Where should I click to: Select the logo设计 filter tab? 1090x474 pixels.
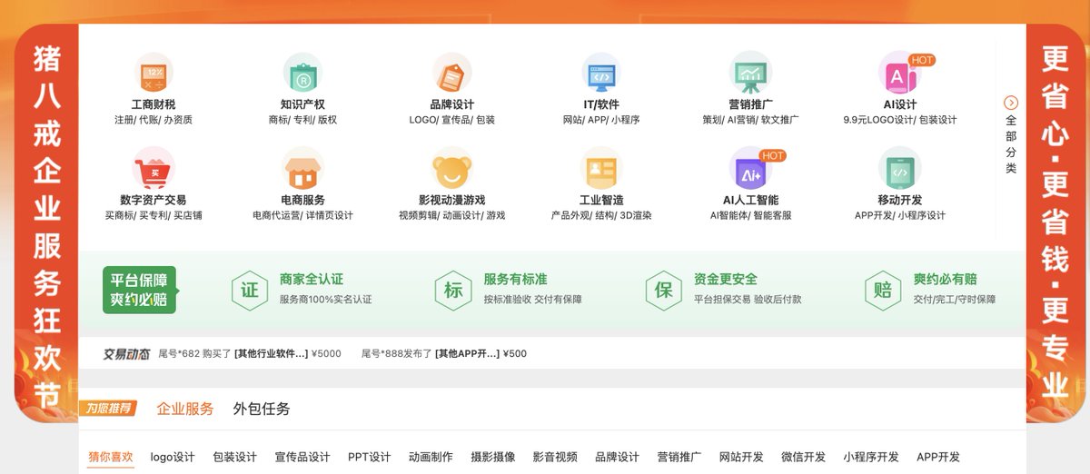(x=173, y=457)
